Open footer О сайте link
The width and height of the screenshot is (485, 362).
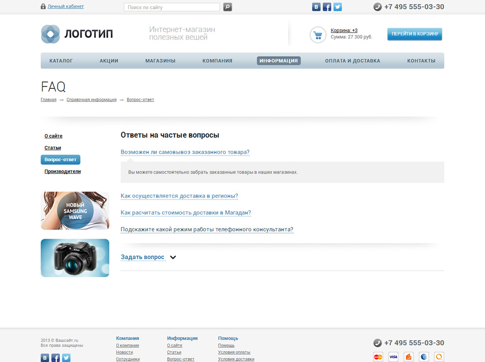tap(175, 346)
